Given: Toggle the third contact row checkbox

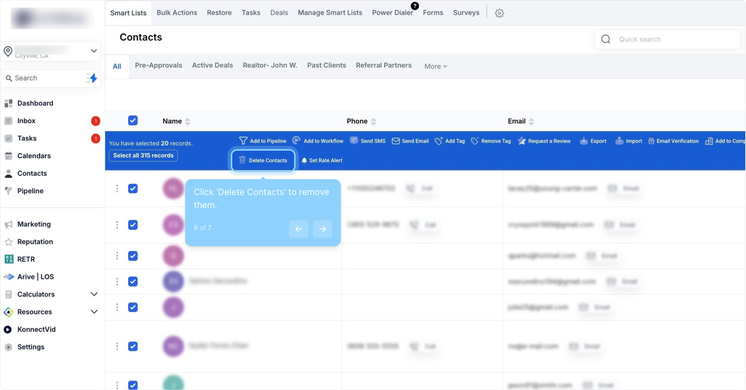Looking at the screenshot, I should (x=133, y=256).
